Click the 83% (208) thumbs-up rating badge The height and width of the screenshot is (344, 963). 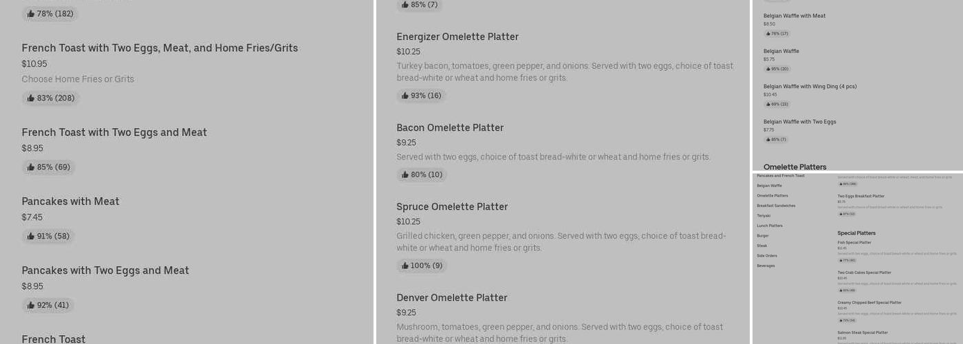coord(50,98)
